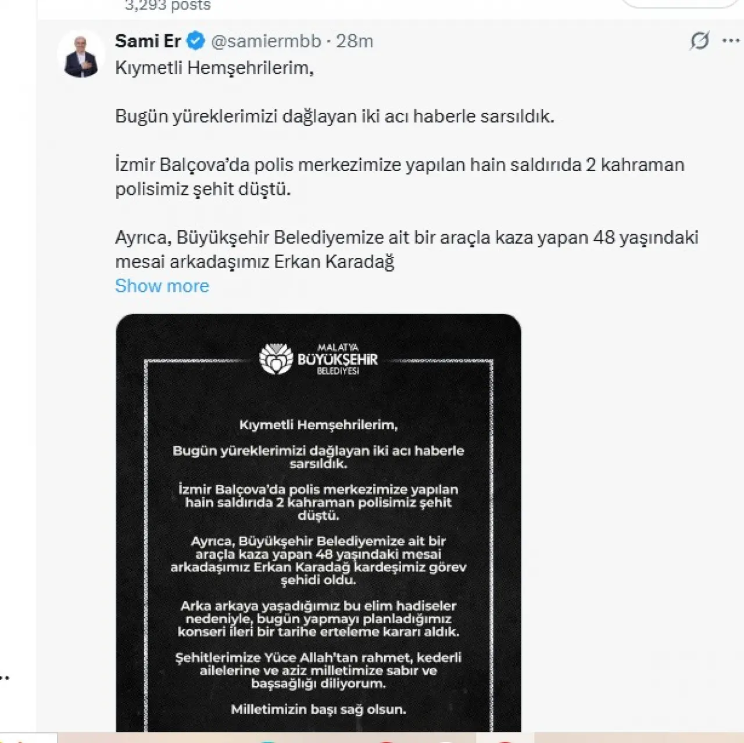
Task: Click the ellipsis at the left sidebar bottom
Action: (x=5, y=678)
